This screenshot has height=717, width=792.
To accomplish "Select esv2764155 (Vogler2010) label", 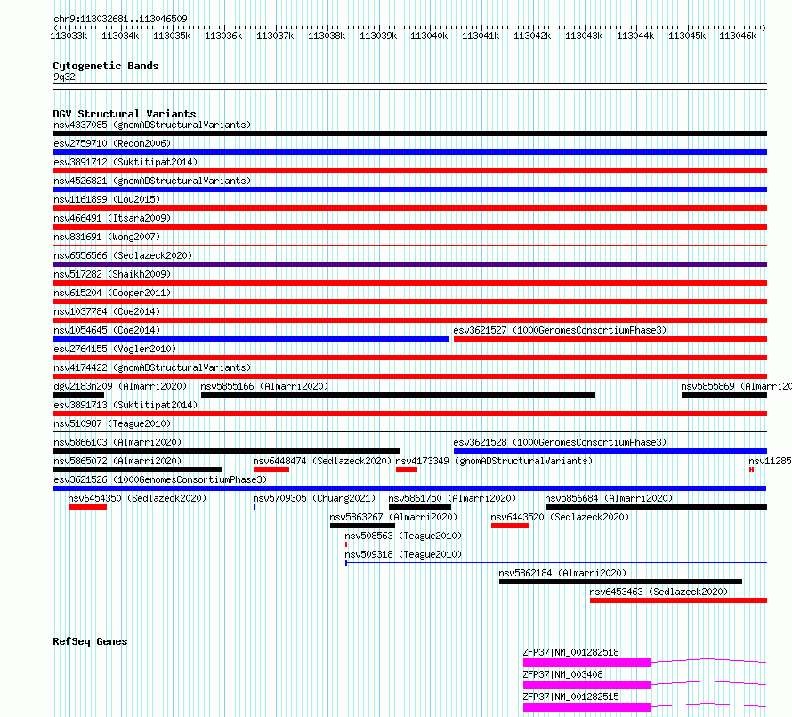I will click(115, 349).
